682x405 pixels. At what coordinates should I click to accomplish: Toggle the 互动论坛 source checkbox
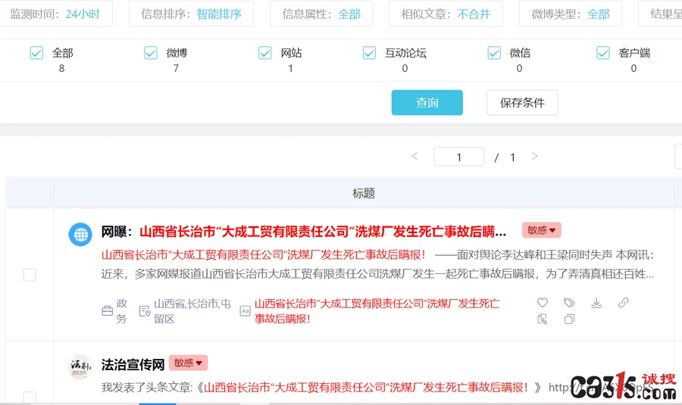point(369,53)
